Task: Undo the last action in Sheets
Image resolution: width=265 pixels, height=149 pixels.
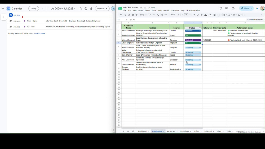Action: click(125, 15)
